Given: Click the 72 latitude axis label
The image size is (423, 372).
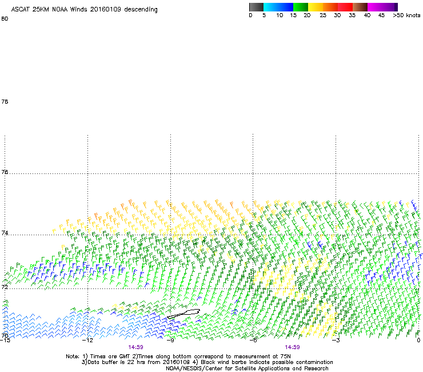Looking at the screenshot, I should pos(5,287).
